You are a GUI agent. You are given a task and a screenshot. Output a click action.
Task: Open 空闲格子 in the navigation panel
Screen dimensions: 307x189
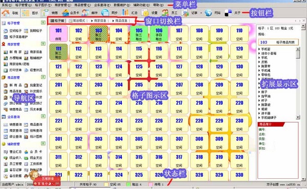[x=13, y=31]
